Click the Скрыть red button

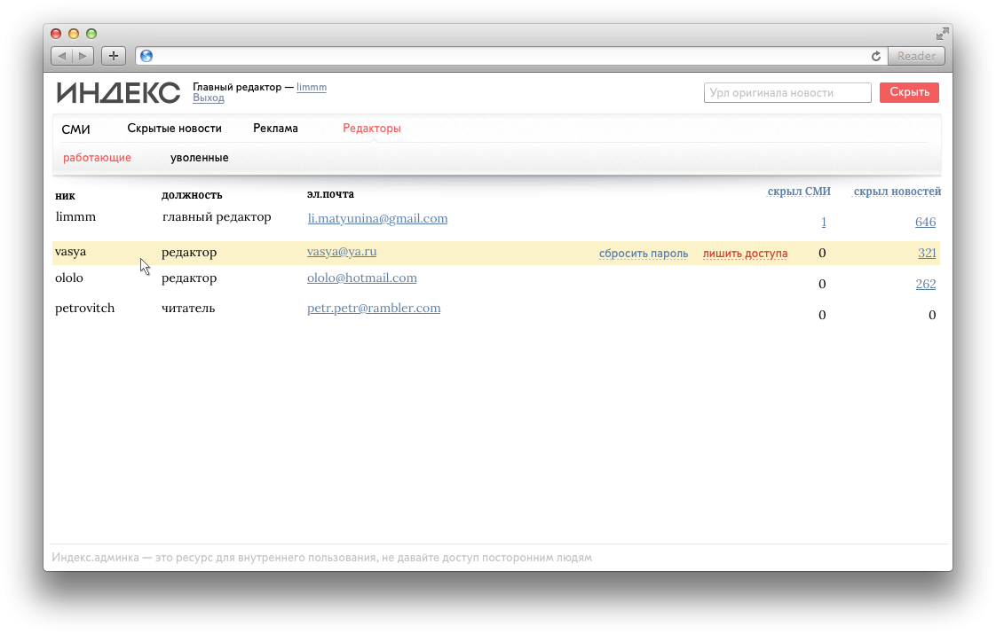909,92
